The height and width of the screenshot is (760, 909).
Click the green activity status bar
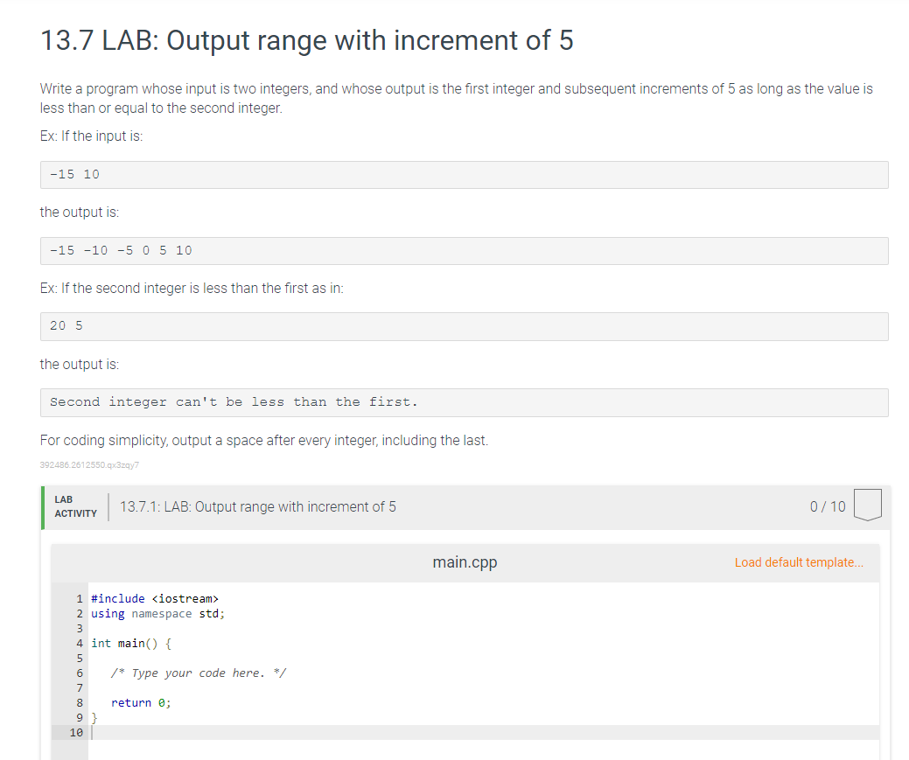tap(42, 507)
